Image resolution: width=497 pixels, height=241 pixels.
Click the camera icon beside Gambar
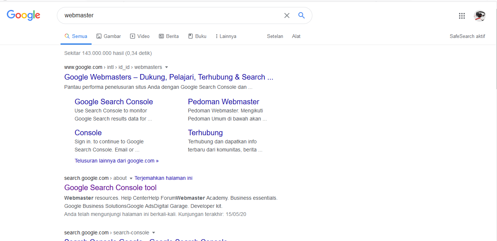coord(99,36)
